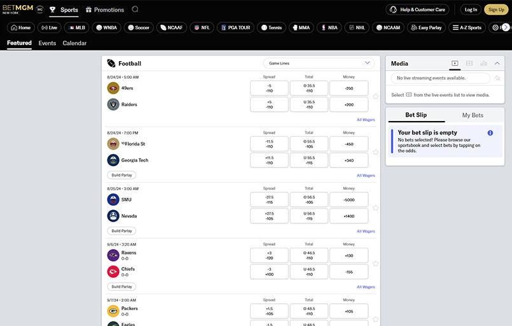Open the Sports tab

64,10
